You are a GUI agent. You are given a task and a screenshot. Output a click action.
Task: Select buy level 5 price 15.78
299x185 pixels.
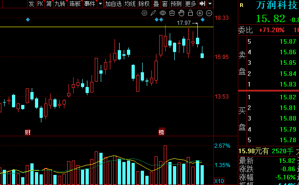[x=288, y=140]
